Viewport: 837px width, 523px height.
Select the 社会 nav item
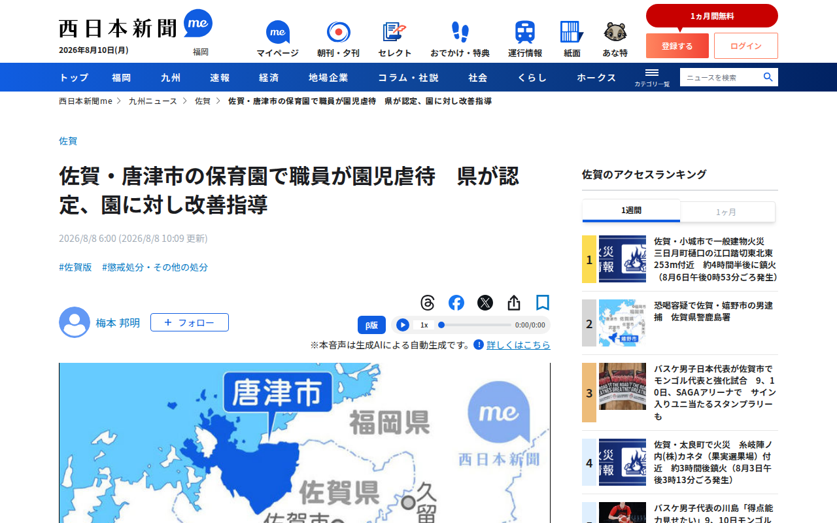478,77
